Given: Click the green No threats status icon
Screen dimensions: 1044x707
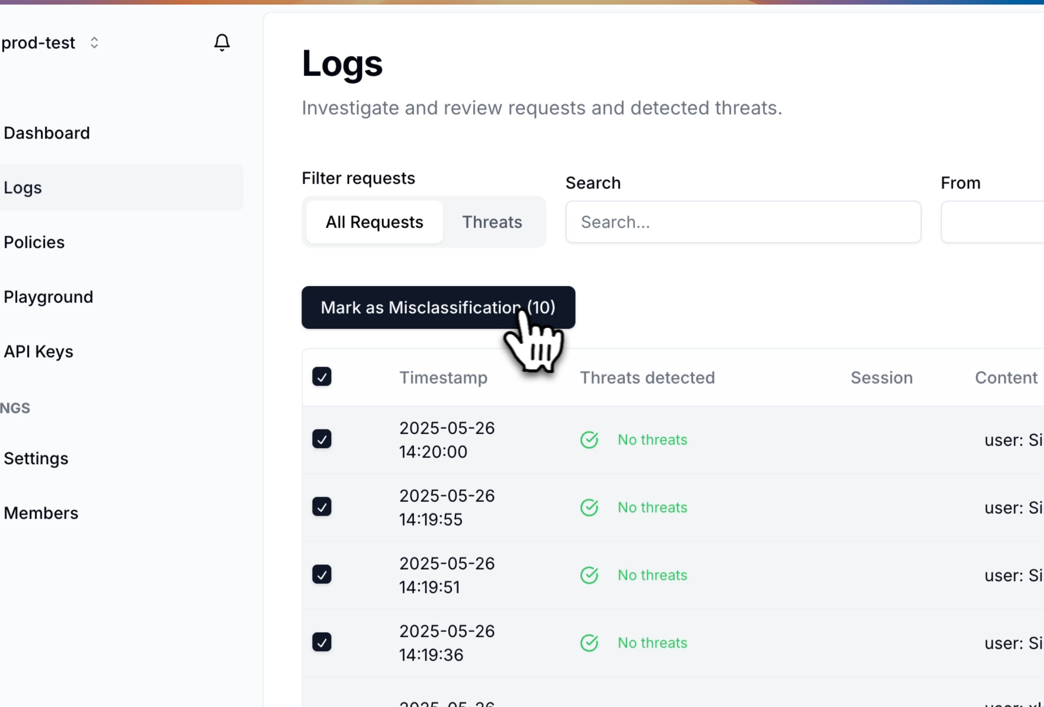Looking at the screenshot, I should [589, 439].
